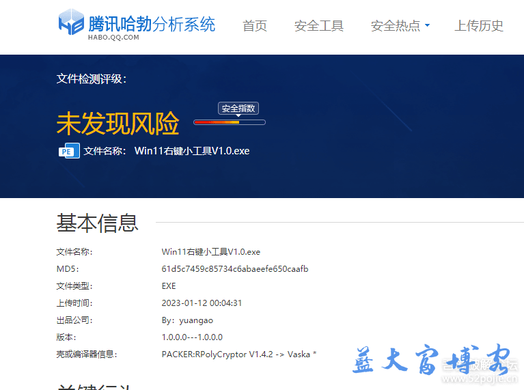The width and height of the screenshot is (524, 390).
Task: Click the company value By: yuangao
Action: pos(187,320)
